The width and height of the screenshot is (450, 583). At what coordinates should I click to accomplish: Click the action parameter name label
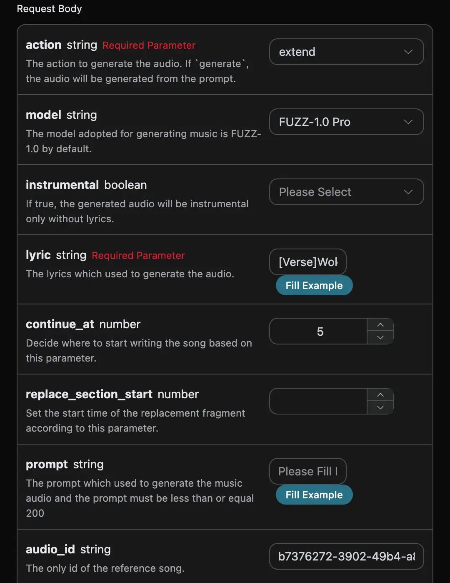pos(44,45)
